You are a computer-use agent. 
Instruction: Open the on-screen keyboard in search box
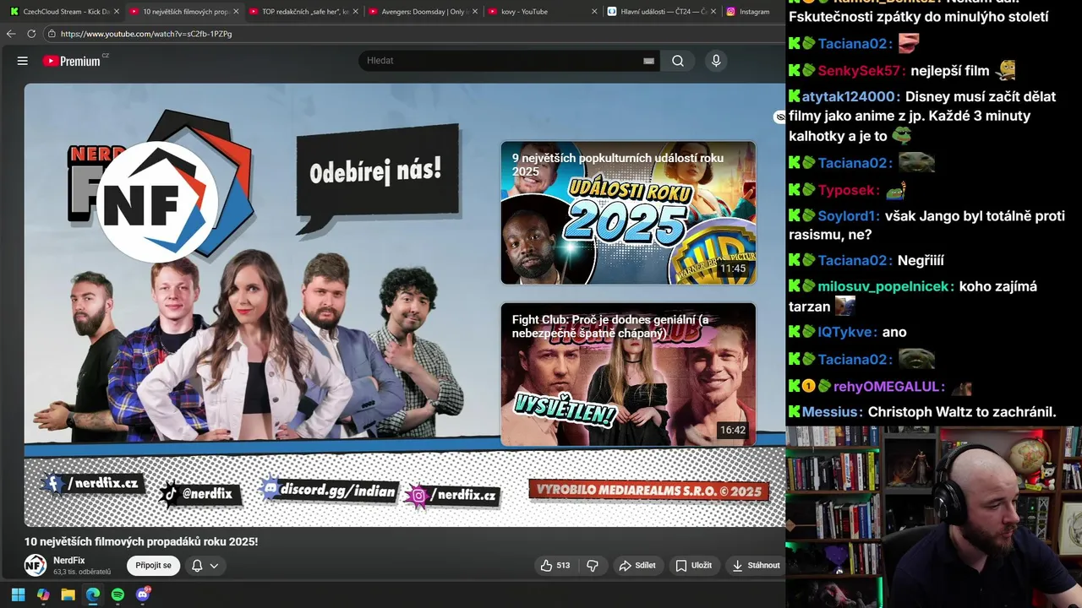coord(648,61)
